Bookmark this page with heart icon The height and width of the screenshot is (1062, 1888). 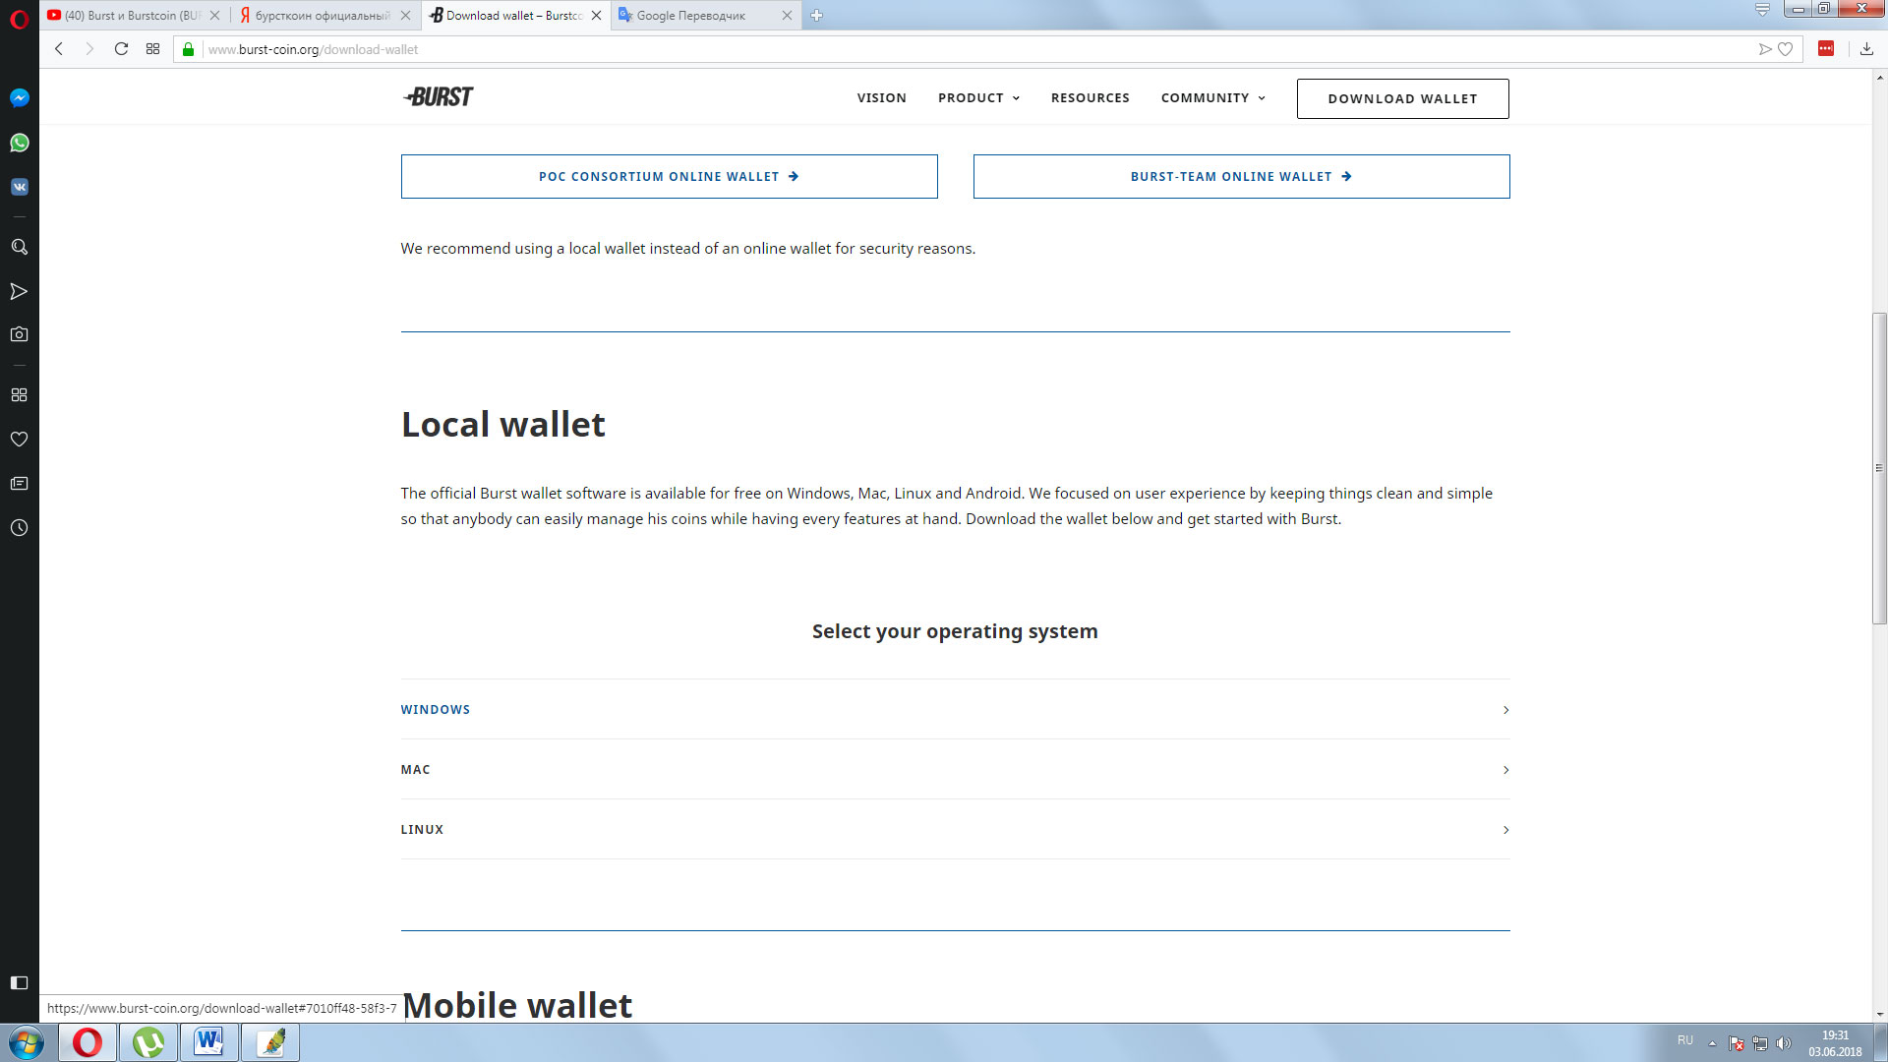pos(1786,49)
